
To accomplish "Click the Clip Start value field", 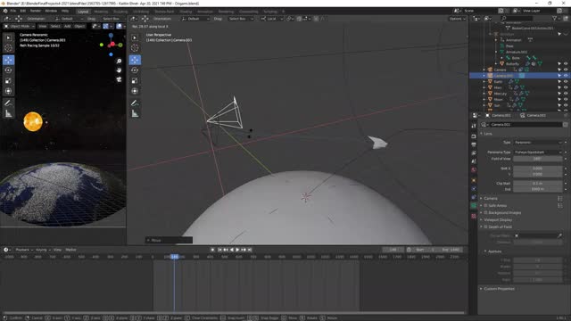I will click(x=538, y=184).
